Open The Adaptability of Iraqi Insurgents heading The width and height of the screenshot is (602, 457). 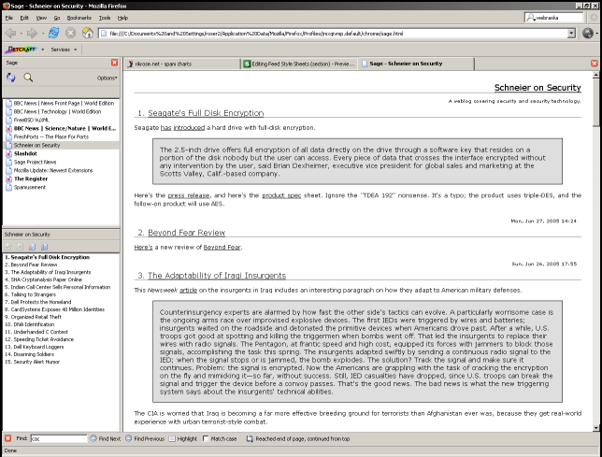tap(217, 276)
